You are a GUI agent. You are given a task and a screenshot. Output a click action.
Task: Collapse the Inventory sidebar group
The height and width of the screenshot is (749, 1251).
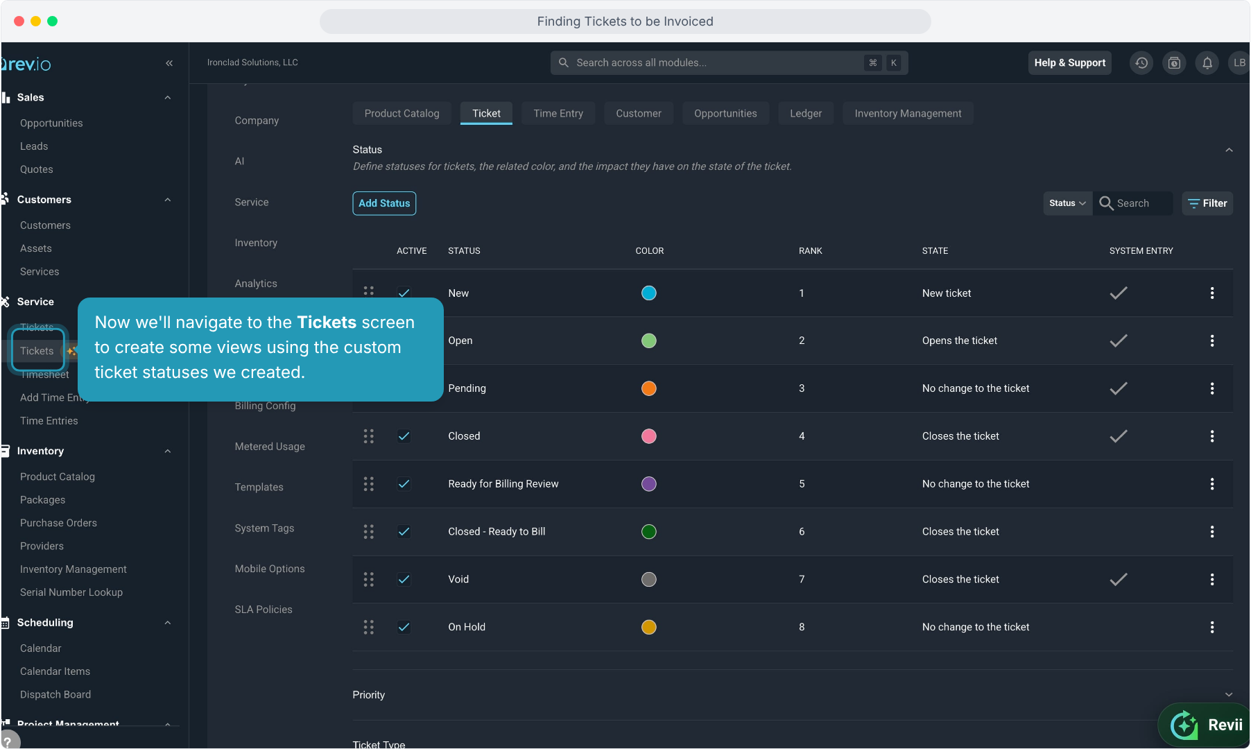point(168,451)
